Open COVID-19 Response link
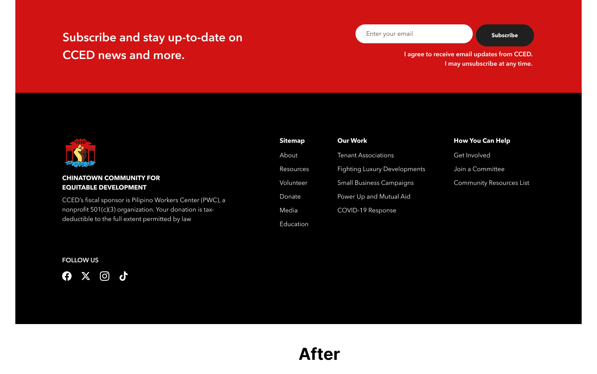Viewport: 597px width, 374px height. (367, 210)
